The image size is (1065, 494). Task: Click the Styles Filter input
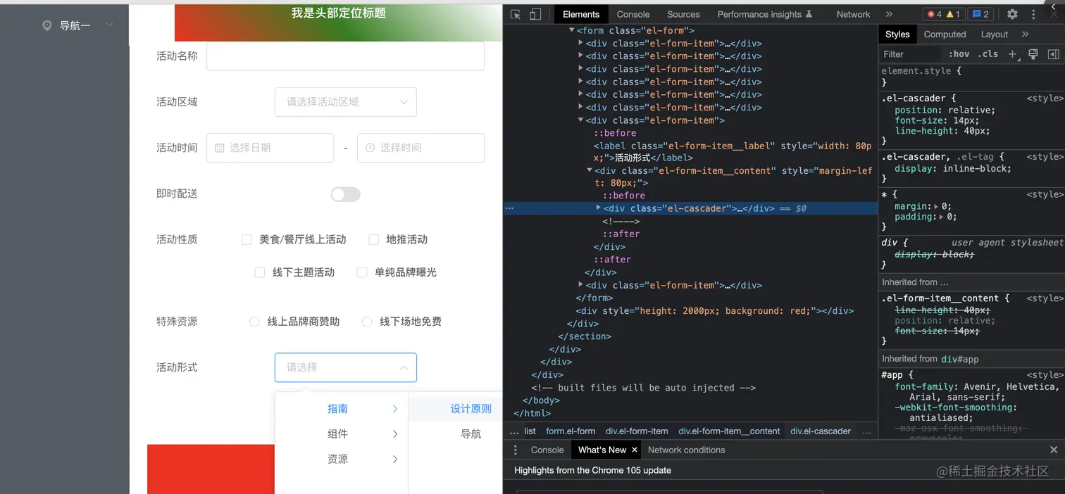coord(910,54)
